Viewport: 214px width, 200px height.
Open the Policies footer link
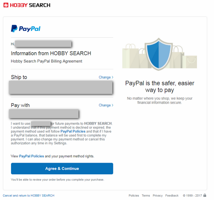coord(134,195)
